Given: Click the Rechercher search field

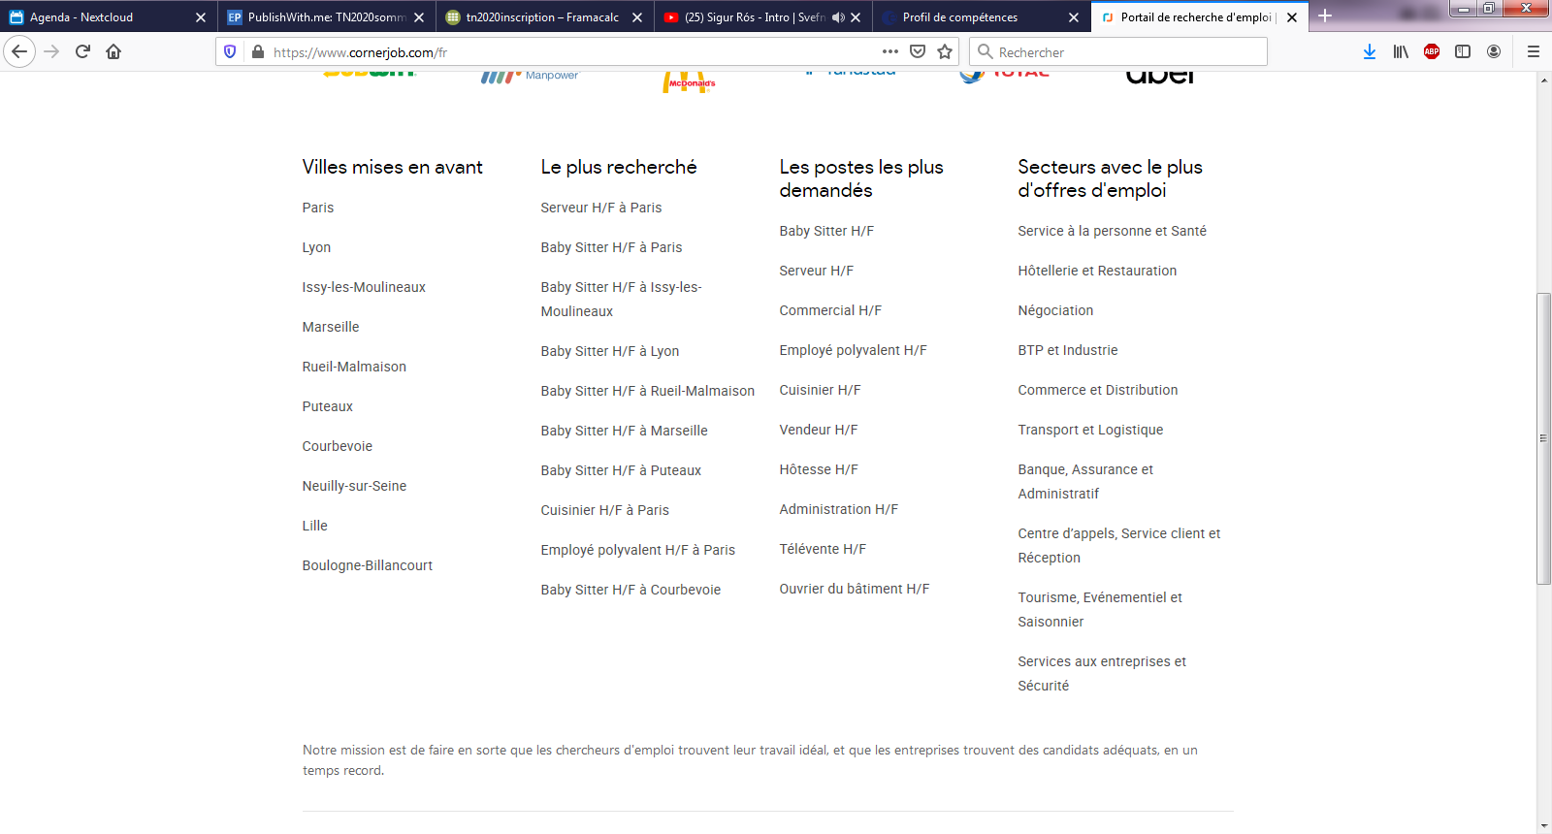Looking at the screenshot, I should (1125, 51).
